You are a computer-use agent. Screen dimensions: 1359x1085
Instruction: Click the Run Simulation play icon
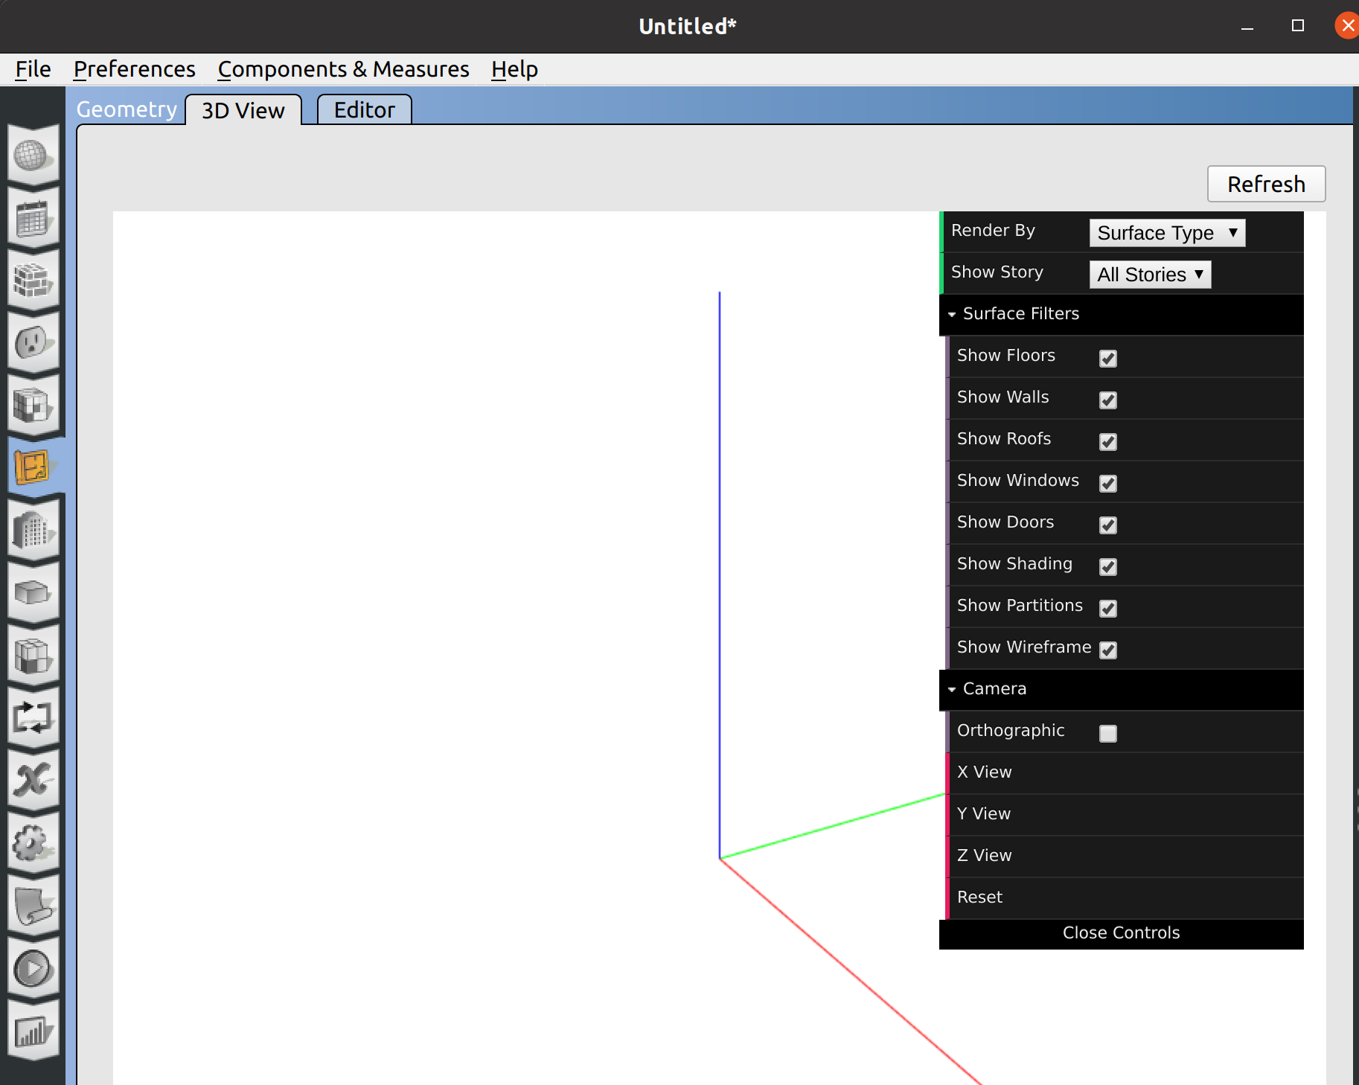[33, 968]
